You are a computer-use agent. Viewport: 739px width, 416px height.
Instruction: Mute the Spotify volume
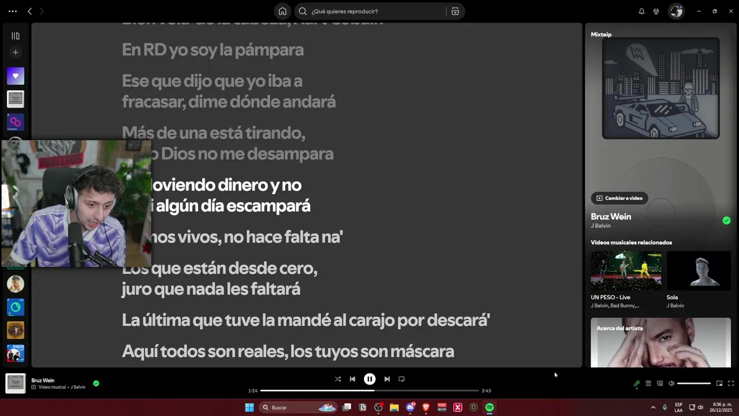(x=671, y=383)
